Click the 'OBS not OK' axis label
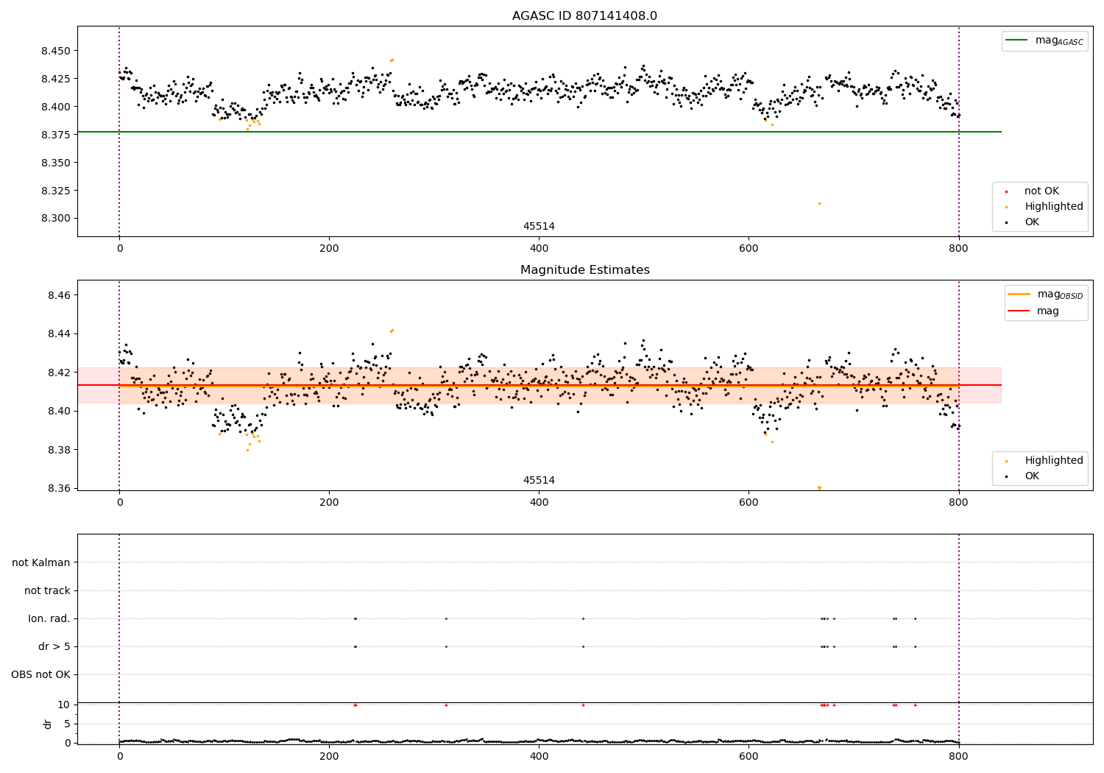Image resolution: width=1104 pixels, height=773 pixels. pos(41,674)
